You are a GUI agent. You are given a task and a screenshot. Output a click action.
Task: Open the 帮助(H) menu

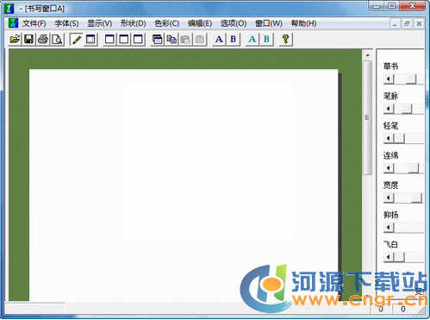304,23
